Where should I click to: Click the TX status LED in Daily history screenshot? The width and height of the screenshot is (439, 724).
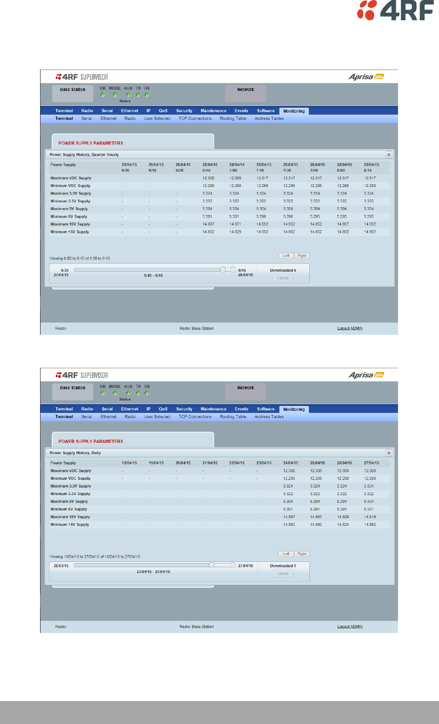point(138,393)
